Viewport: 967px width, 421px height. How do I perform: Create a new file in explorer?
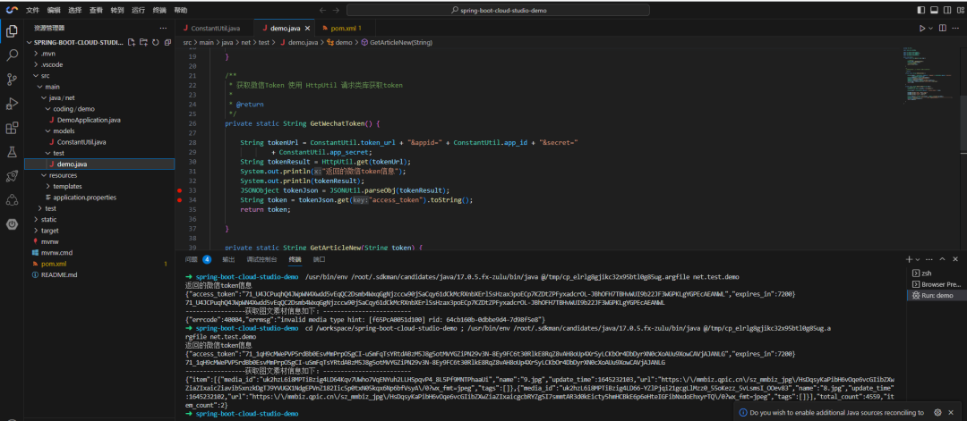click(x=132, y=43)
